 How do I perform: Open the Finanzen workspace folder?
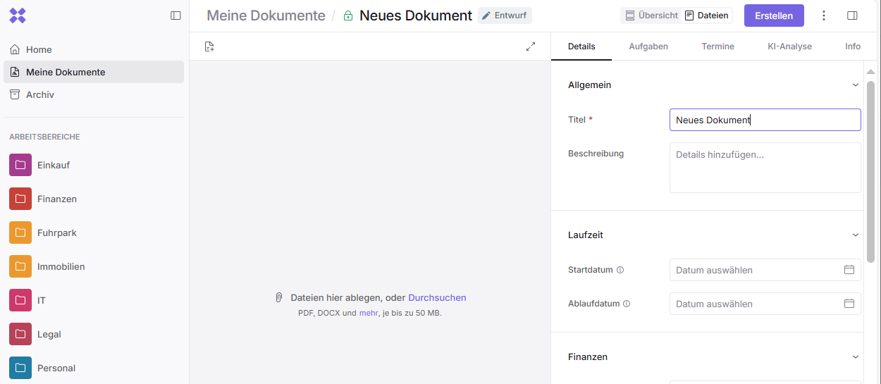point(56,199)
